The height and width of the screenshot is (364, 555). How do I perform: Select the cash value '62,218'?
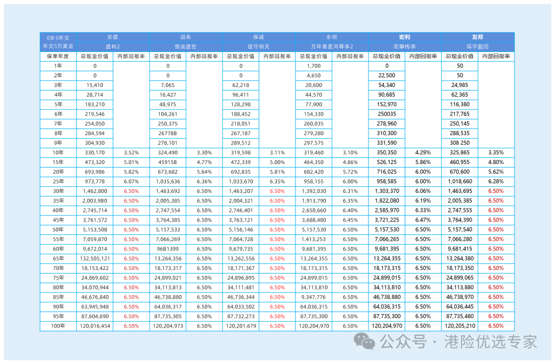(x=240, y=85)
